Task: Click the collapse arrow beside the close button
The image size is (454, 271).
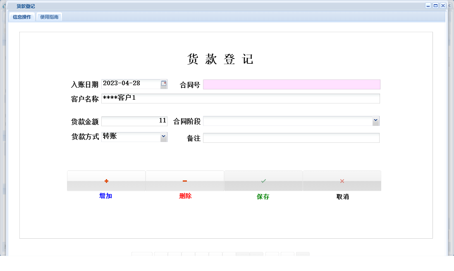Action: click(x=450, y=5)
